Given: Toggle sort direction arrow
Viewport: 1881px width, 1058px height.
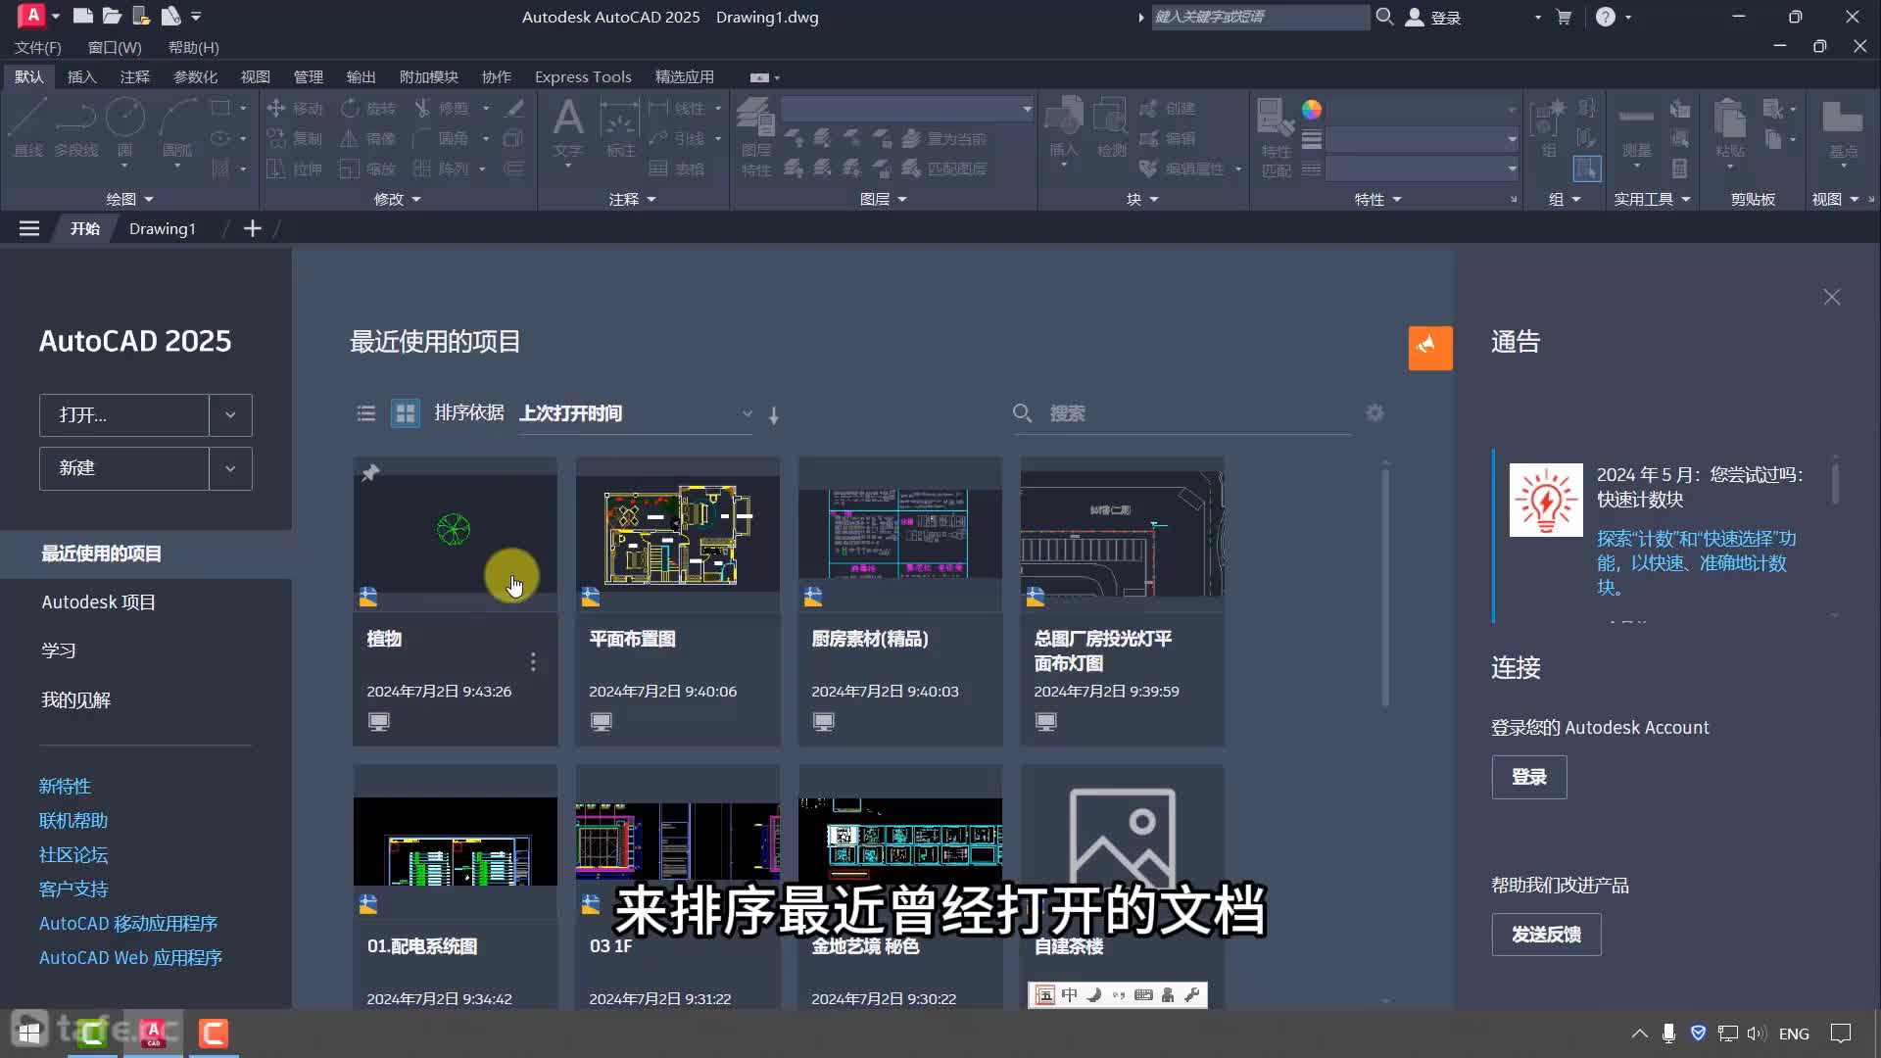Looking at the screenshot, I should (x=774, y=415).
